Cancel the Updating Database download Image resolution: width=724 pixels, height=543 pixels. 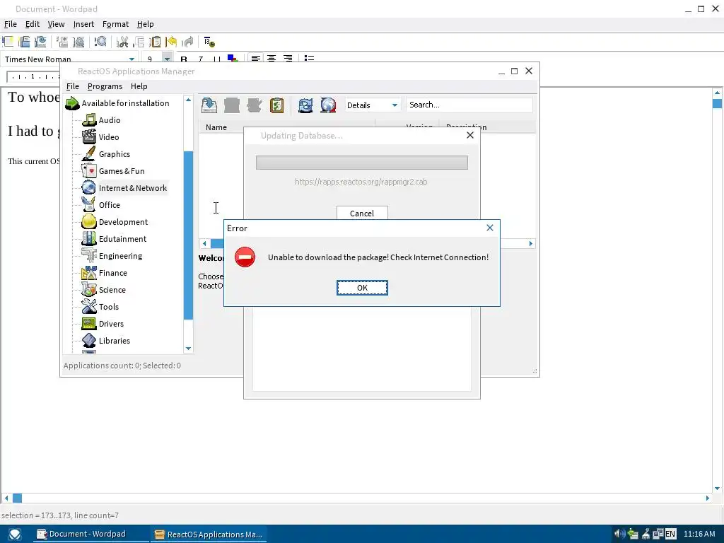click(x=362, y=213)
